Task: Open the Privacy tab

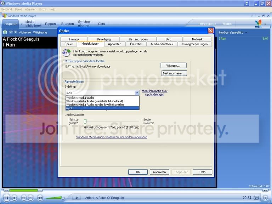Action: (x=74, y=39)
